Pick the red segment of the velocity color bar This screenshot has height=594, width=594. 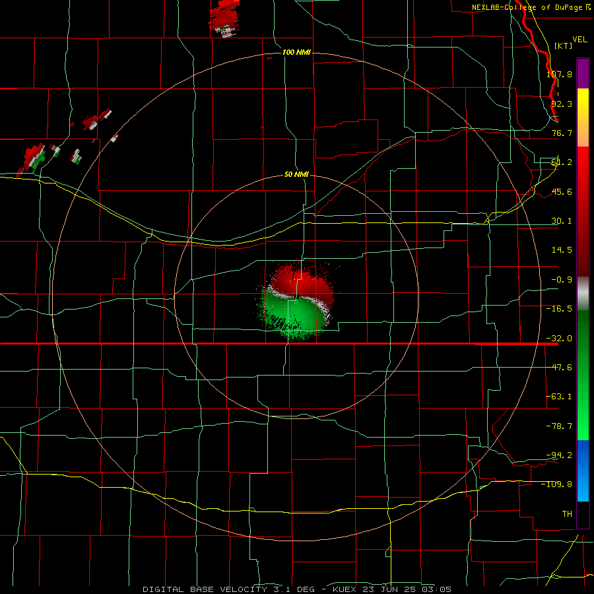point(583,211)
